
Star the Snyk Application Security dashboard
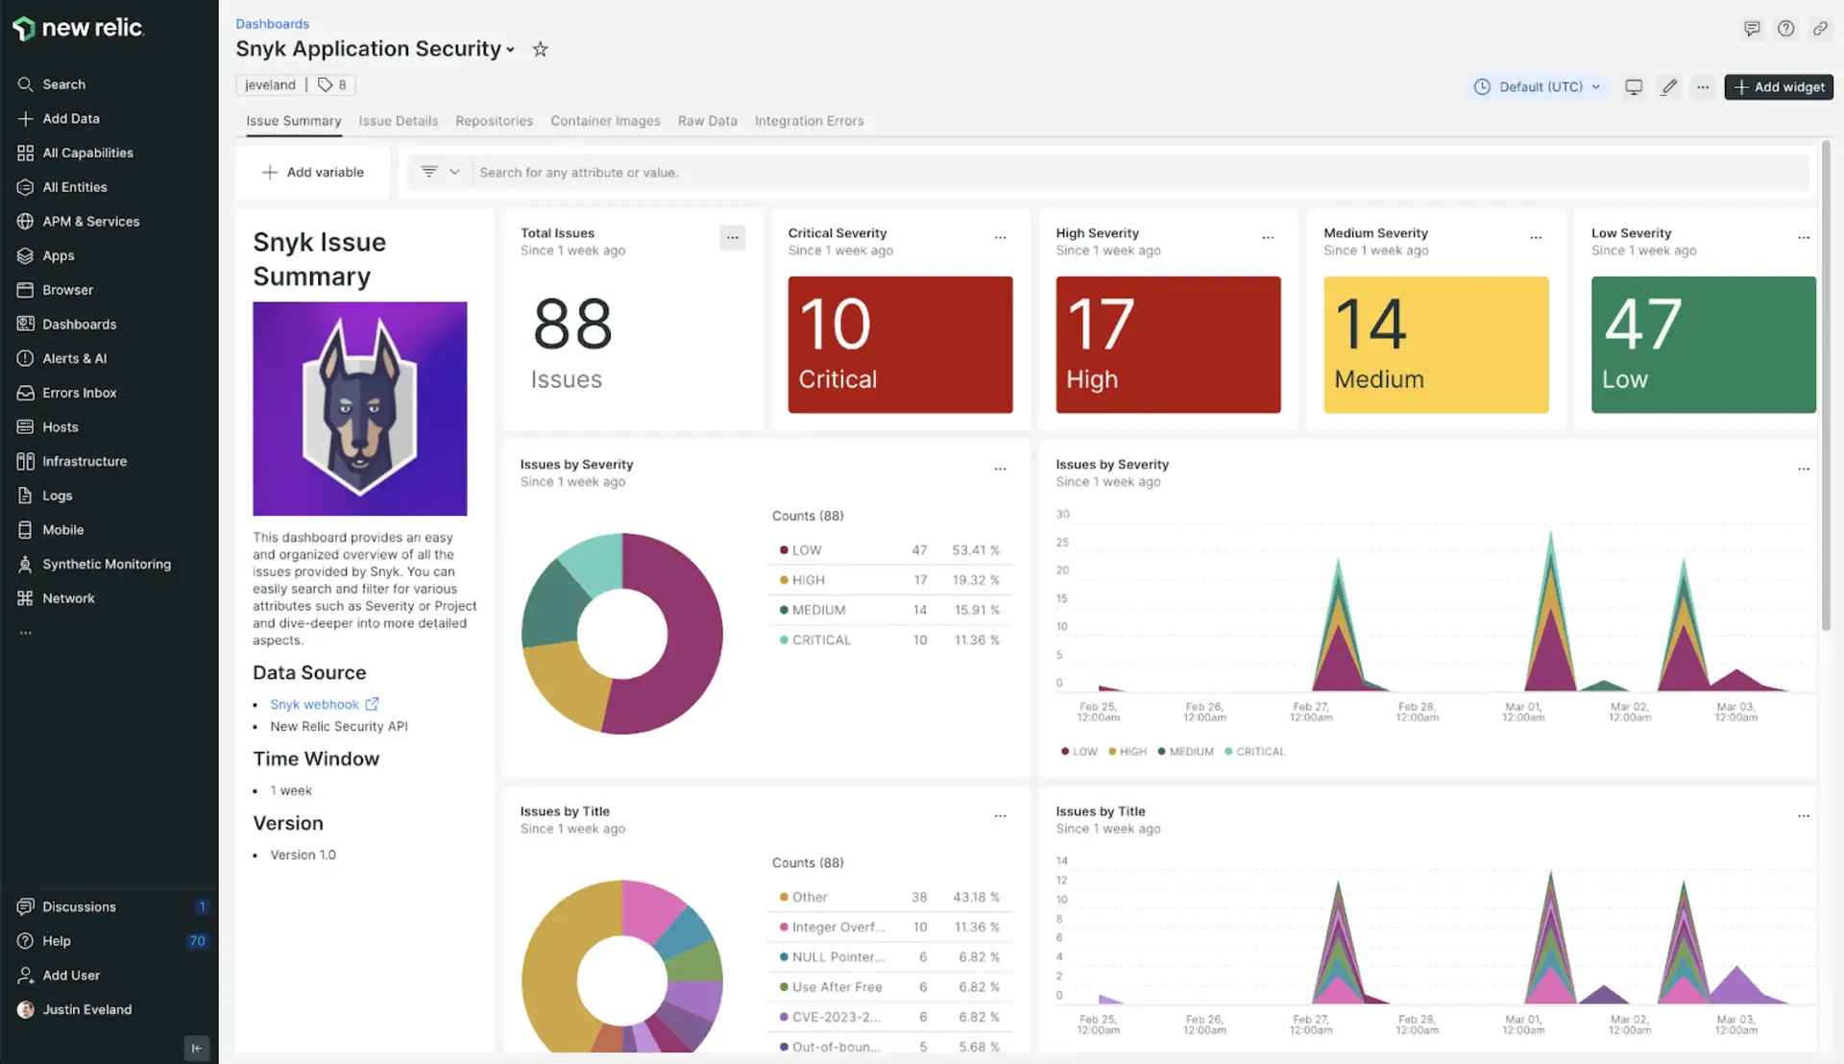tap(541, 49)
